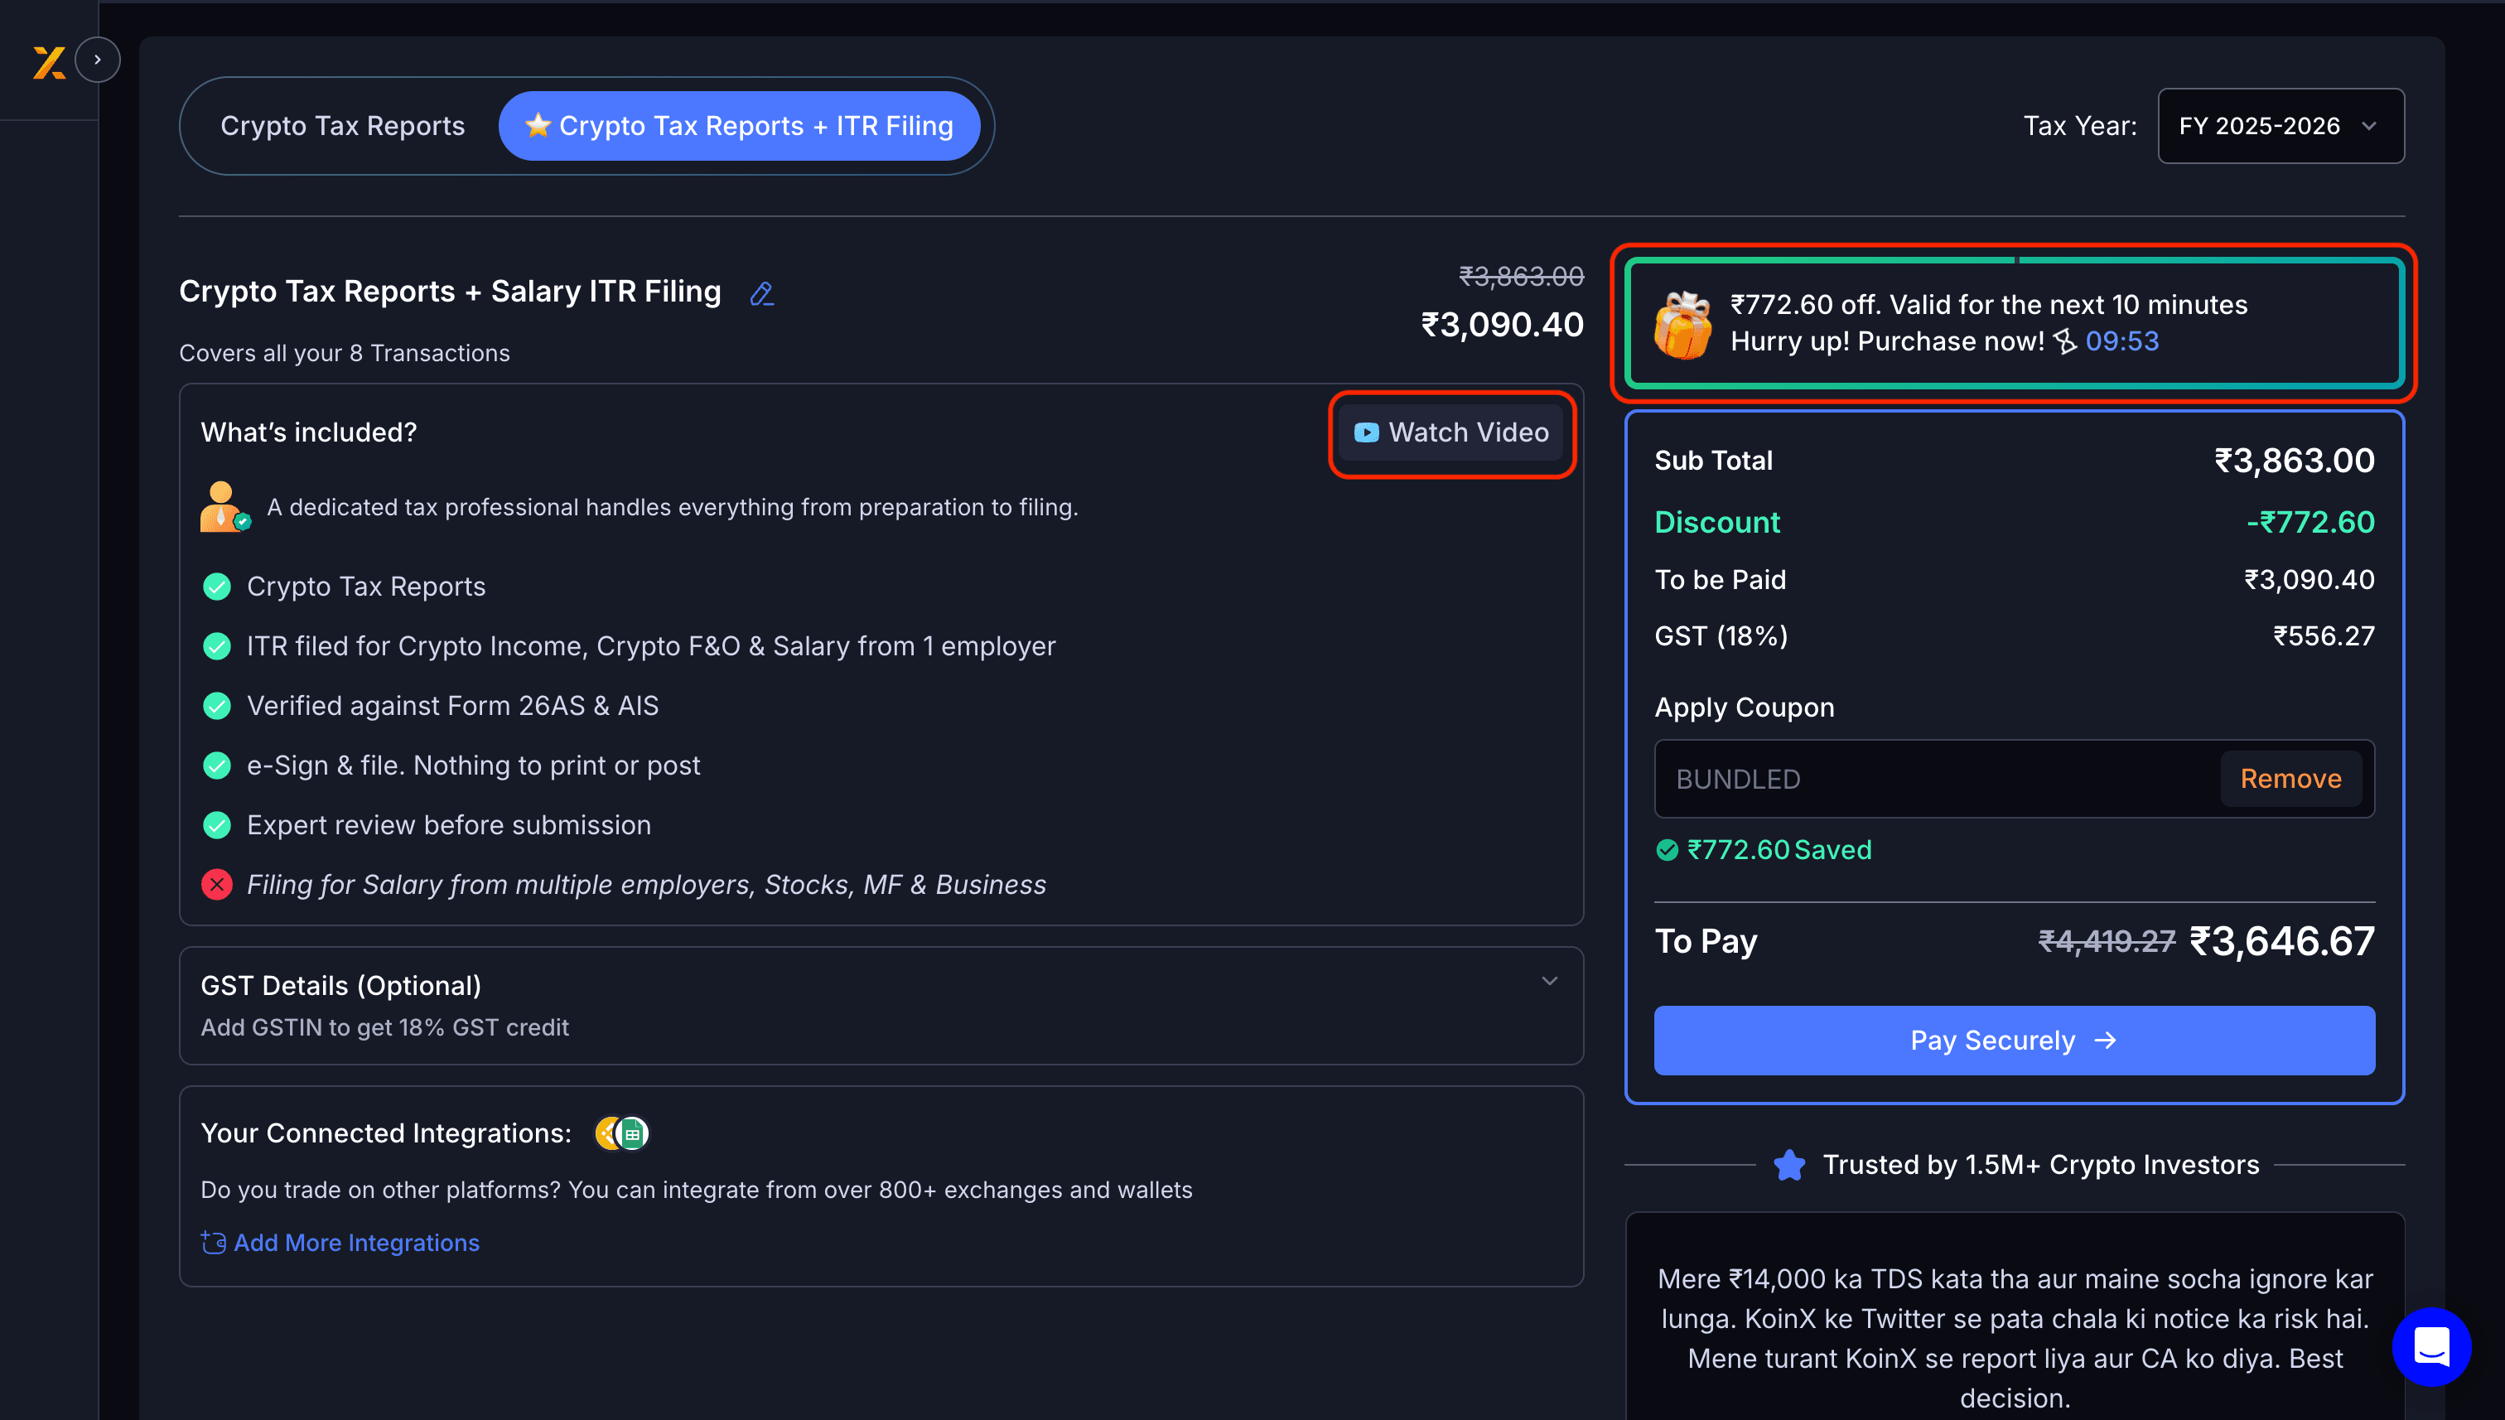Click the To Pay total ₹3,646.67

[x=2281, y=942]
